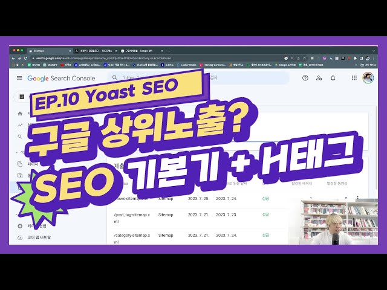The height and width of the screenshot is (290, 387).
Task: Open the Search Console hamburger menu
Action: tap(19, 78)
